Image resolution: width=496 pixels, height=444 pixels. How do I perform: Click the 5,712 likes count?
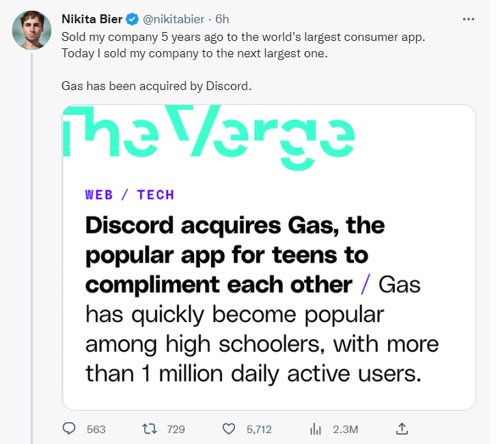click(x=259, y=429)
